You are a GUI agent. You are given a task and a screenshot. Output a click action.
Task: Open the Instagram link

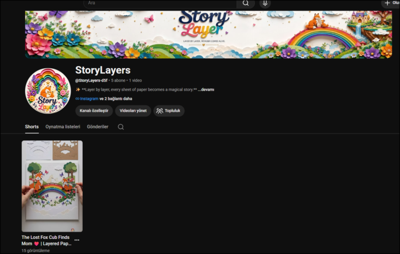click(89, 99)
